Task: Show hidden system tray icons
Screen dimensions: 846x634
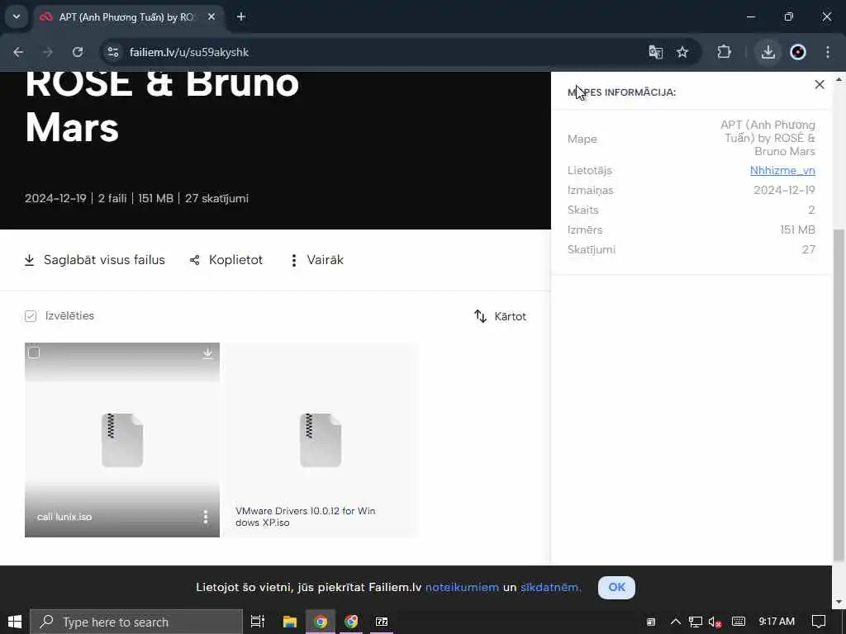Action: [675, 622]
